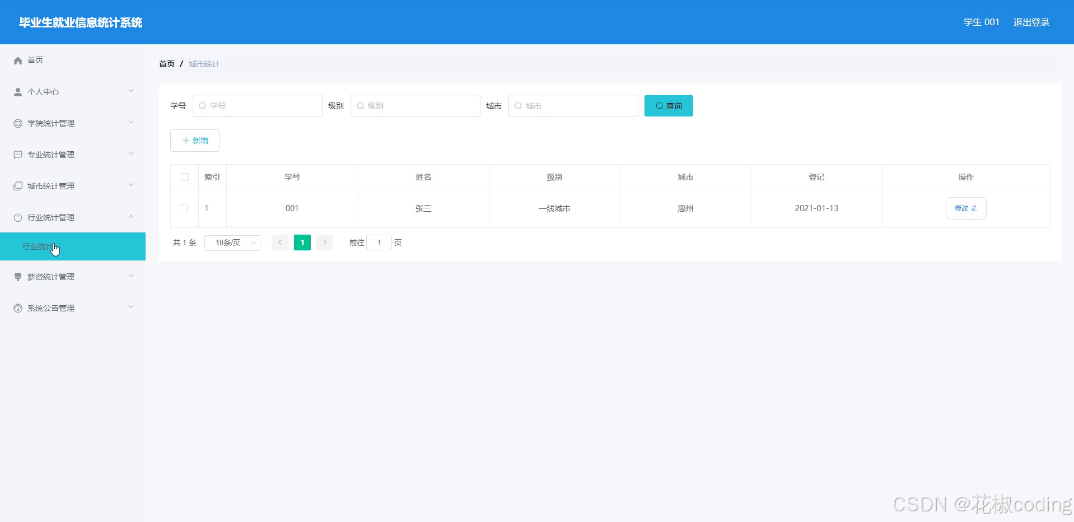Open the 城市统计管理 menu label
The image size is (1074, 522).
pos(51,186)
